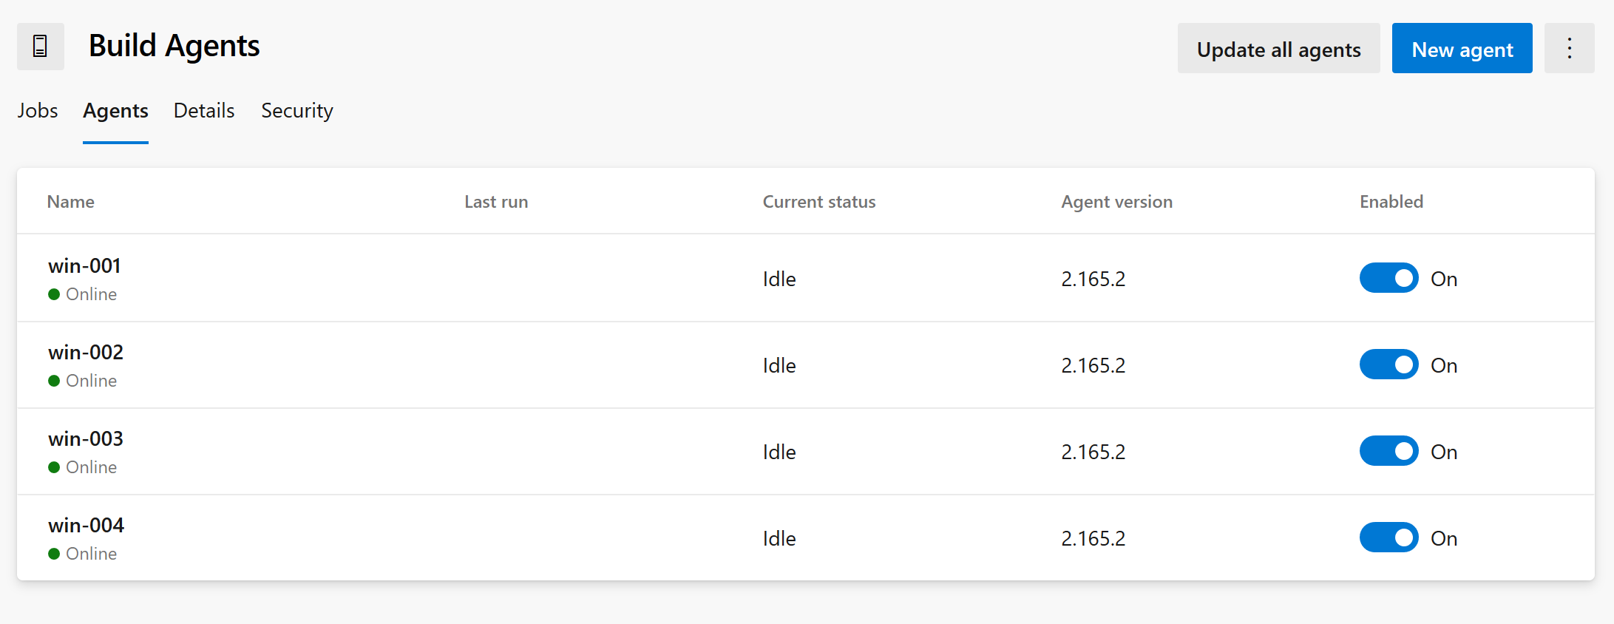Image resolution: width=1614 pixels, height=624 pixels.
Task: Turn off the win-002 agent toggle
Action: (1388, 364)
